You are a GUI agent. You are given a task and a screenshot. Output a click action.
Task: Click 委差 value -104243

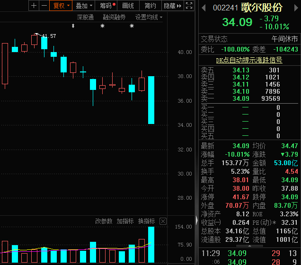(x=286, y=50)
